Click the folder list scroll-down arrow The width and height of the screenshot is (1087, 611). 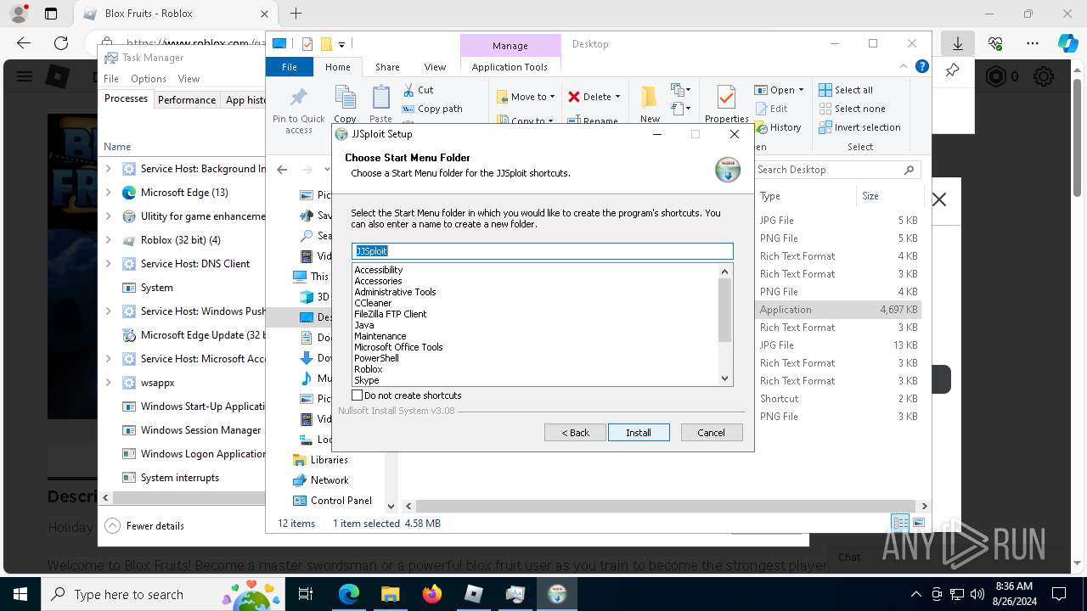pos(724,378)
